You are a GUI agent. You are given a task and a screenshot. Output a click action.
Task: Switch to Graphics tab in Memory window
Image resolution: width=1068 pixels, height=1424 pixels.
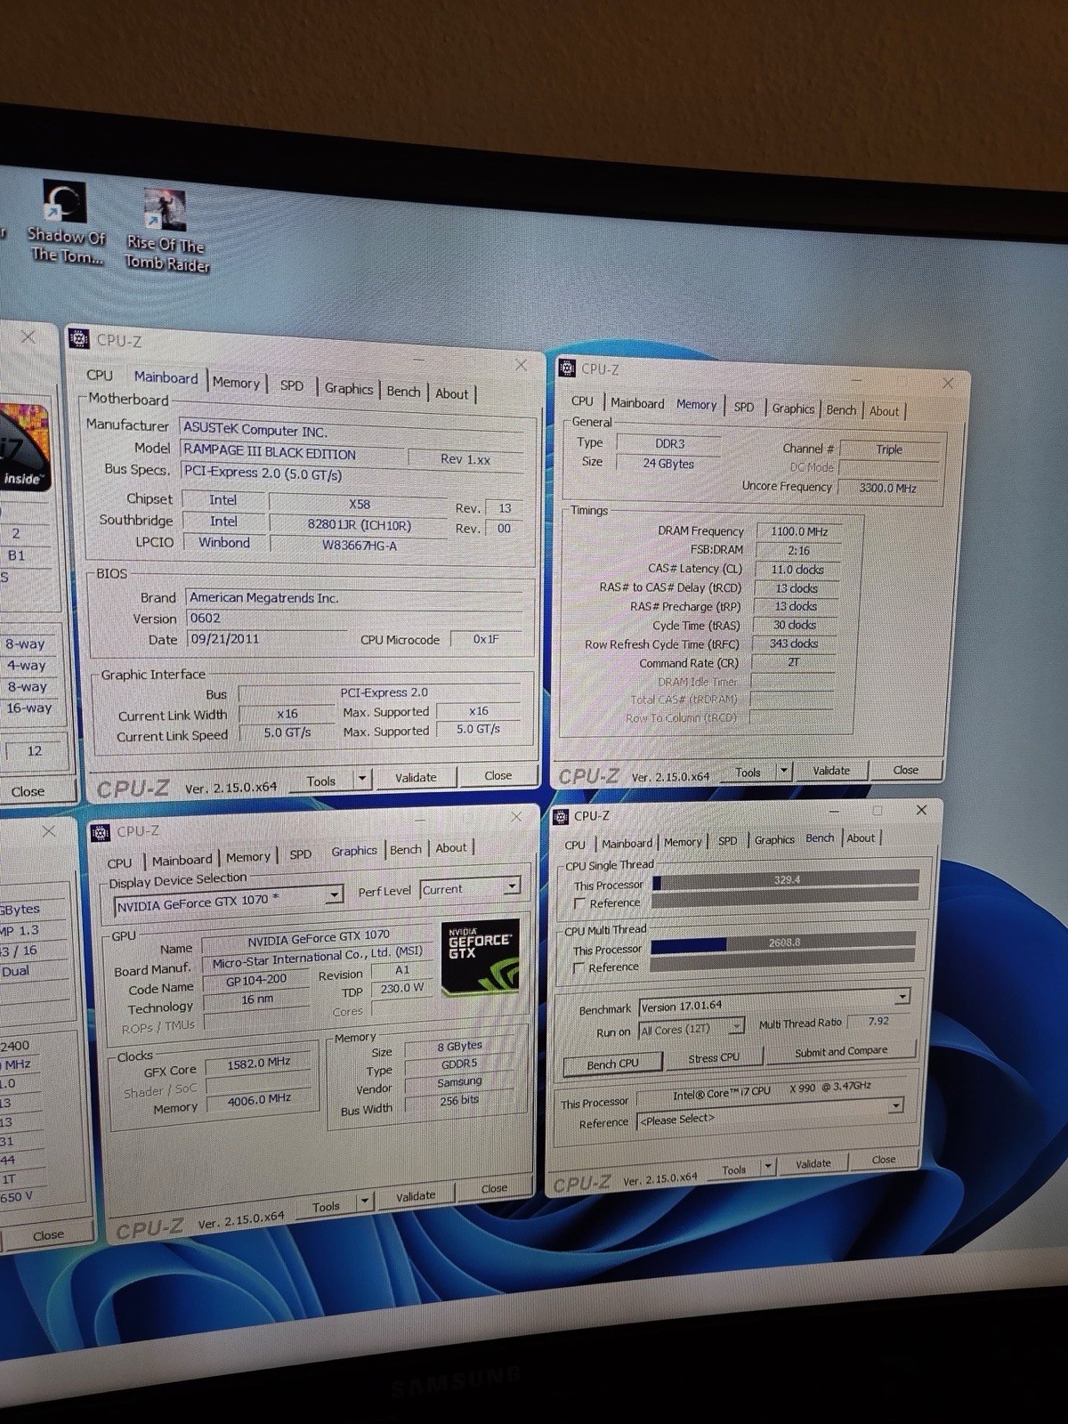tap(793, 409)
